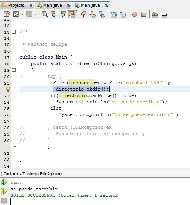Collapse the Javadoc comment fold at line 13
The image size is (190, 205).
click(x=14, y=32)
